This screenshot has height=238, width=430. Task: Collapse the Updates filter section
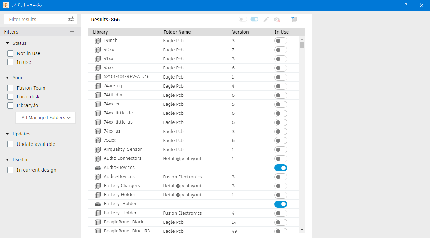7,134
